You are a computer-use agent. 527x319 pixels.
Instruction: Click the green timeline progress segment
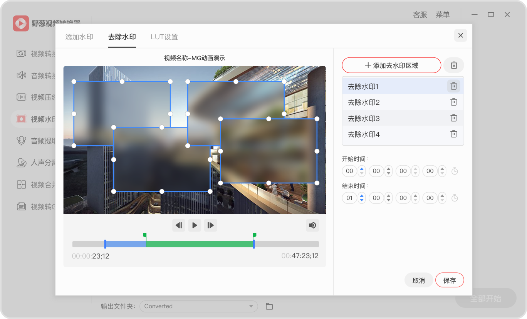pos(199,244)
